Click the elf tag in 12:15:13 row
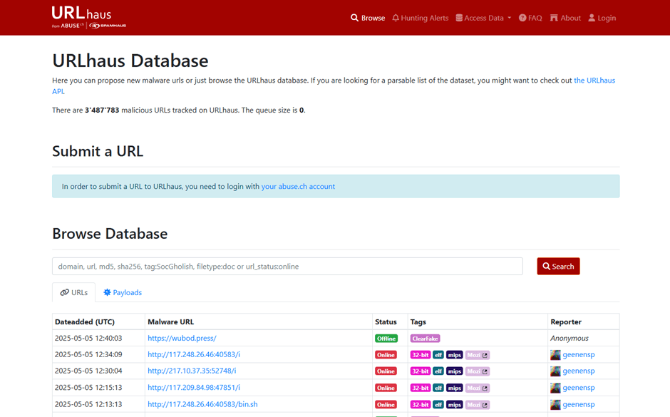 pyautogui.click(x=438, y=388)
